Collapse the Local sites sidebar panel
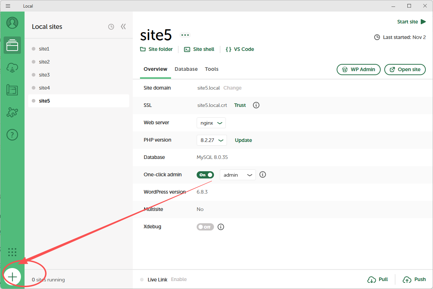Image resolution: width=433 pixels, height=289 pixels. click(123, 27)
